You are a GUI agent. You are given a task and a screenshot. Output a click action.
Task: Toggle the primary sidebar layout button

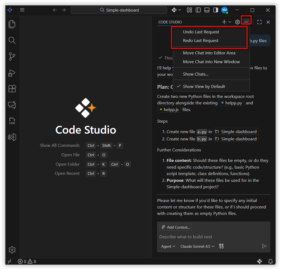pos(198,10)
